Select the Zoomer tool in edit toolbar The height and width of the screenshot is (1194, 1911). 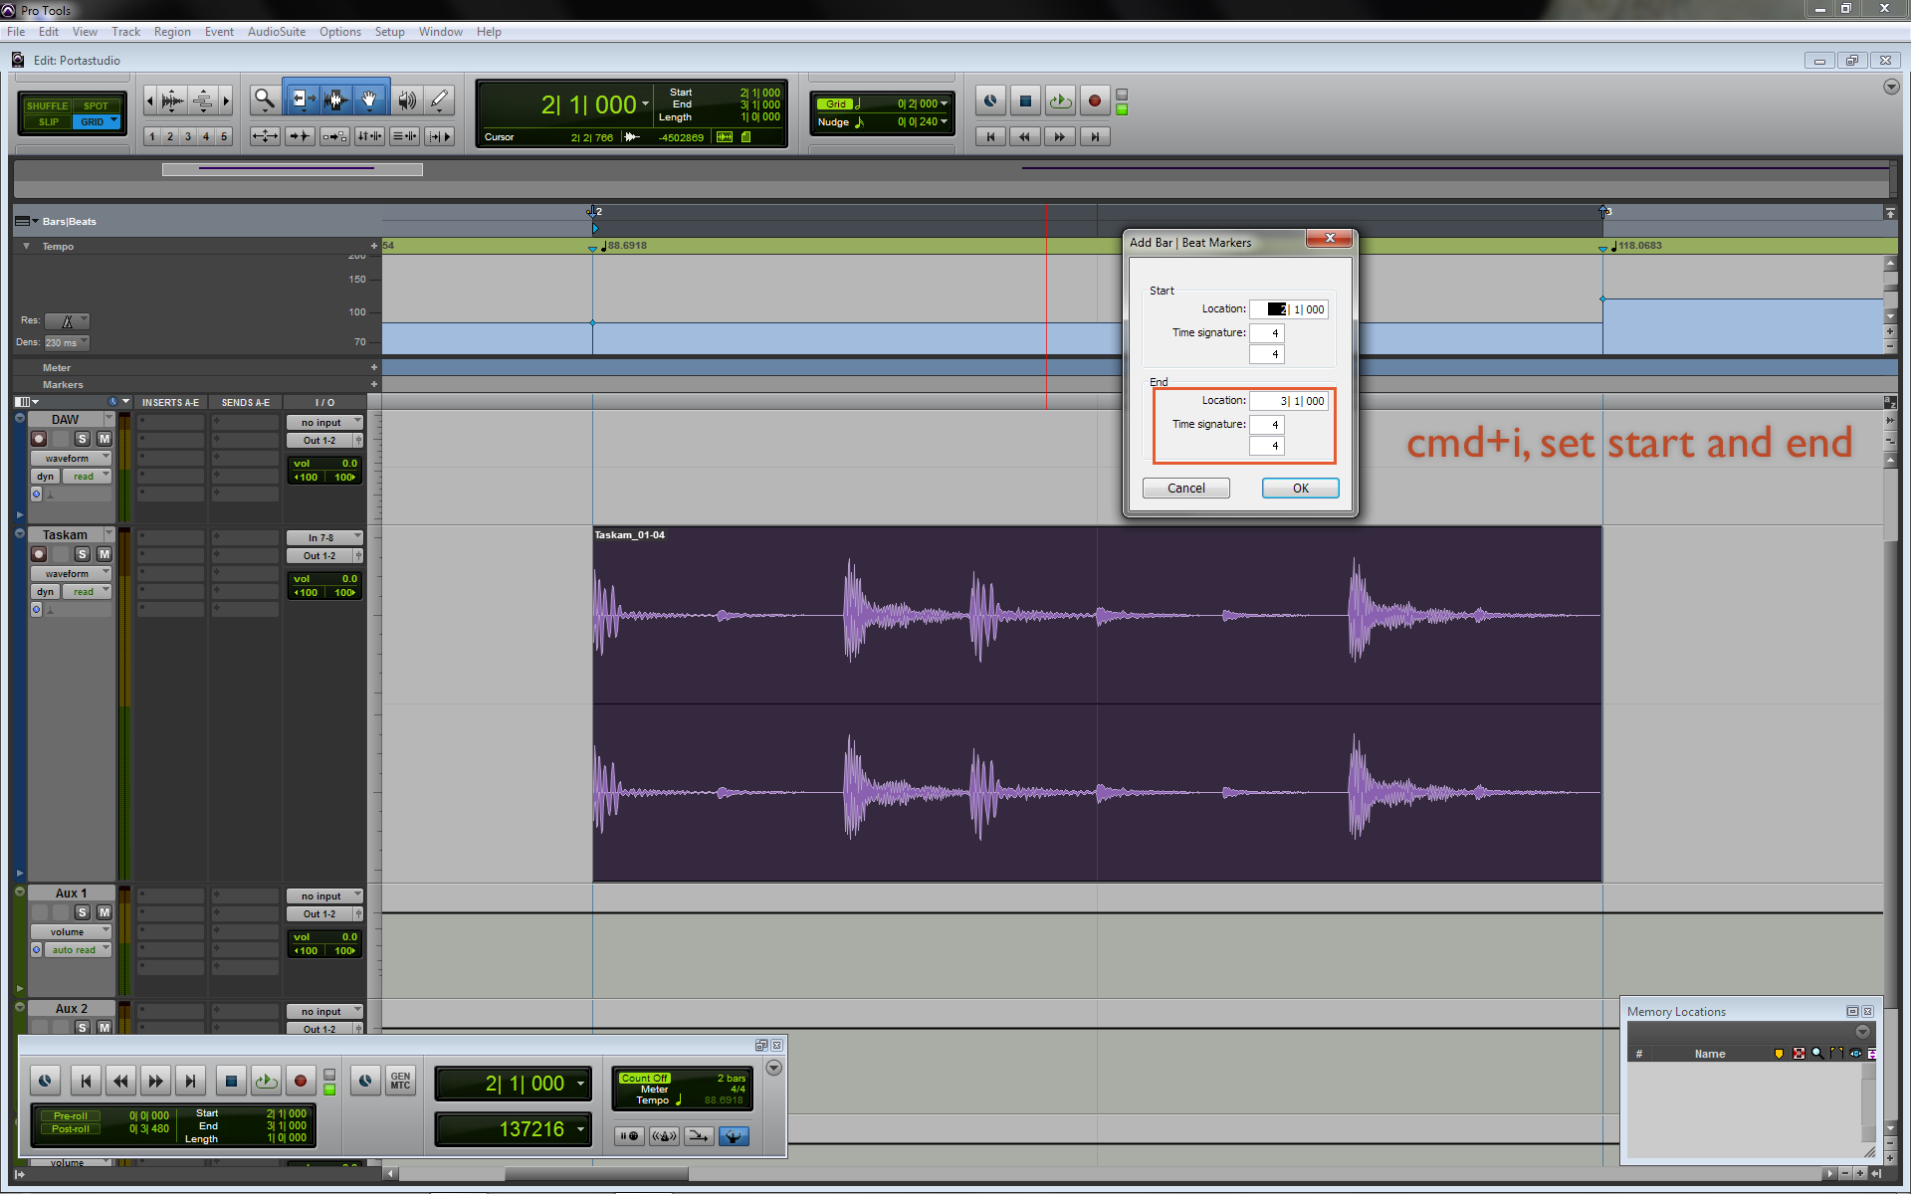264,99
